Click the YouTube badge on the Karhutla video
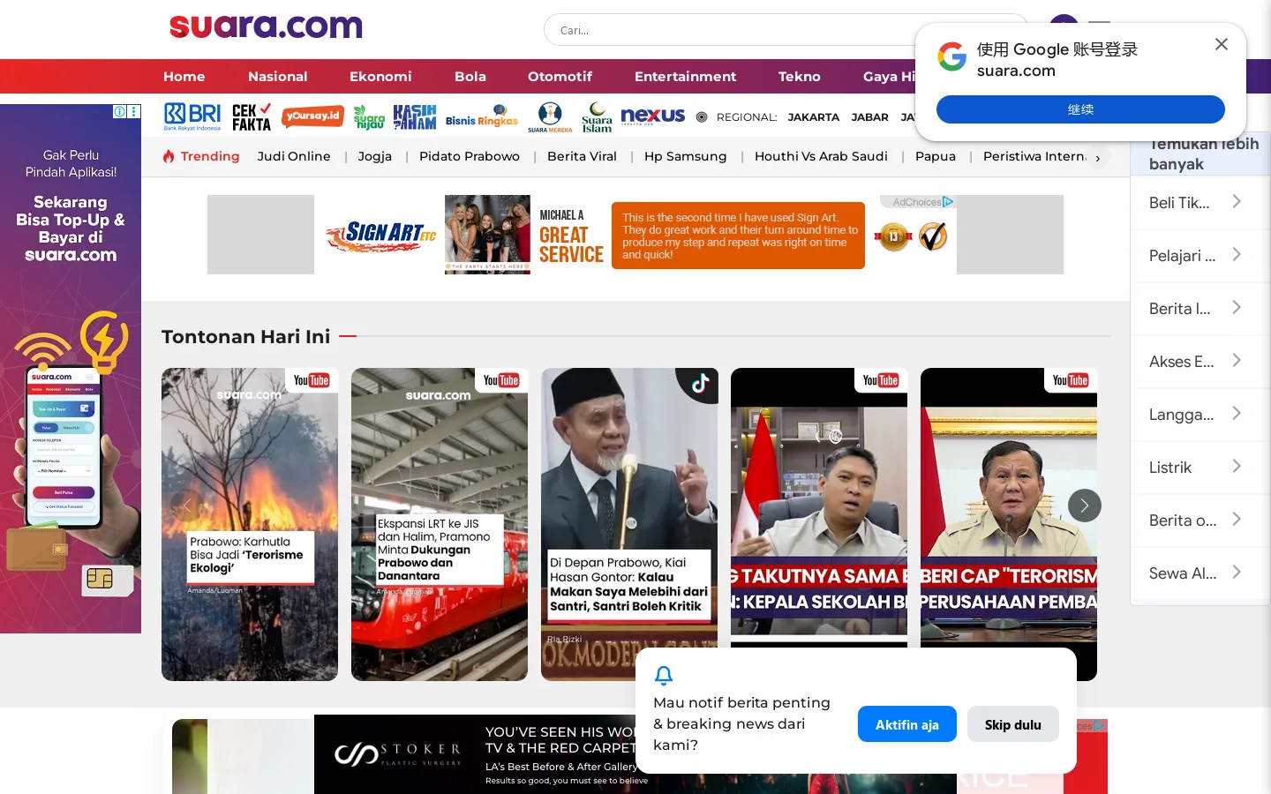This screenshot has width=1271, height=794. [311, 380]
